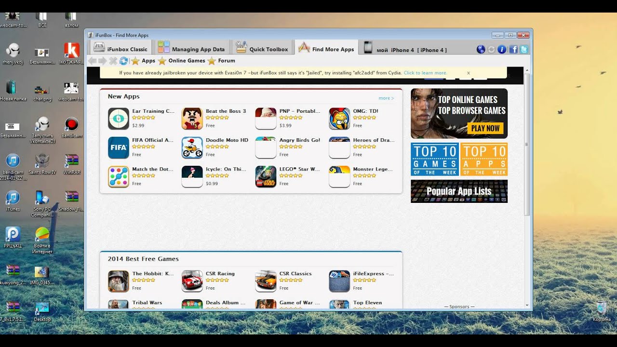Switch to Quick Toolbox tab

pos(261,48)
